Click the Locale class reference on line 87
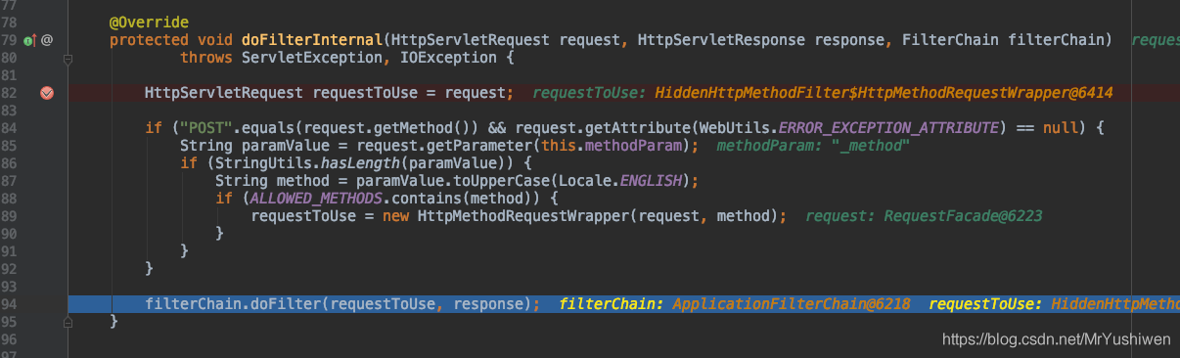This screenshot has width=1180, height=358. point(585,181)
